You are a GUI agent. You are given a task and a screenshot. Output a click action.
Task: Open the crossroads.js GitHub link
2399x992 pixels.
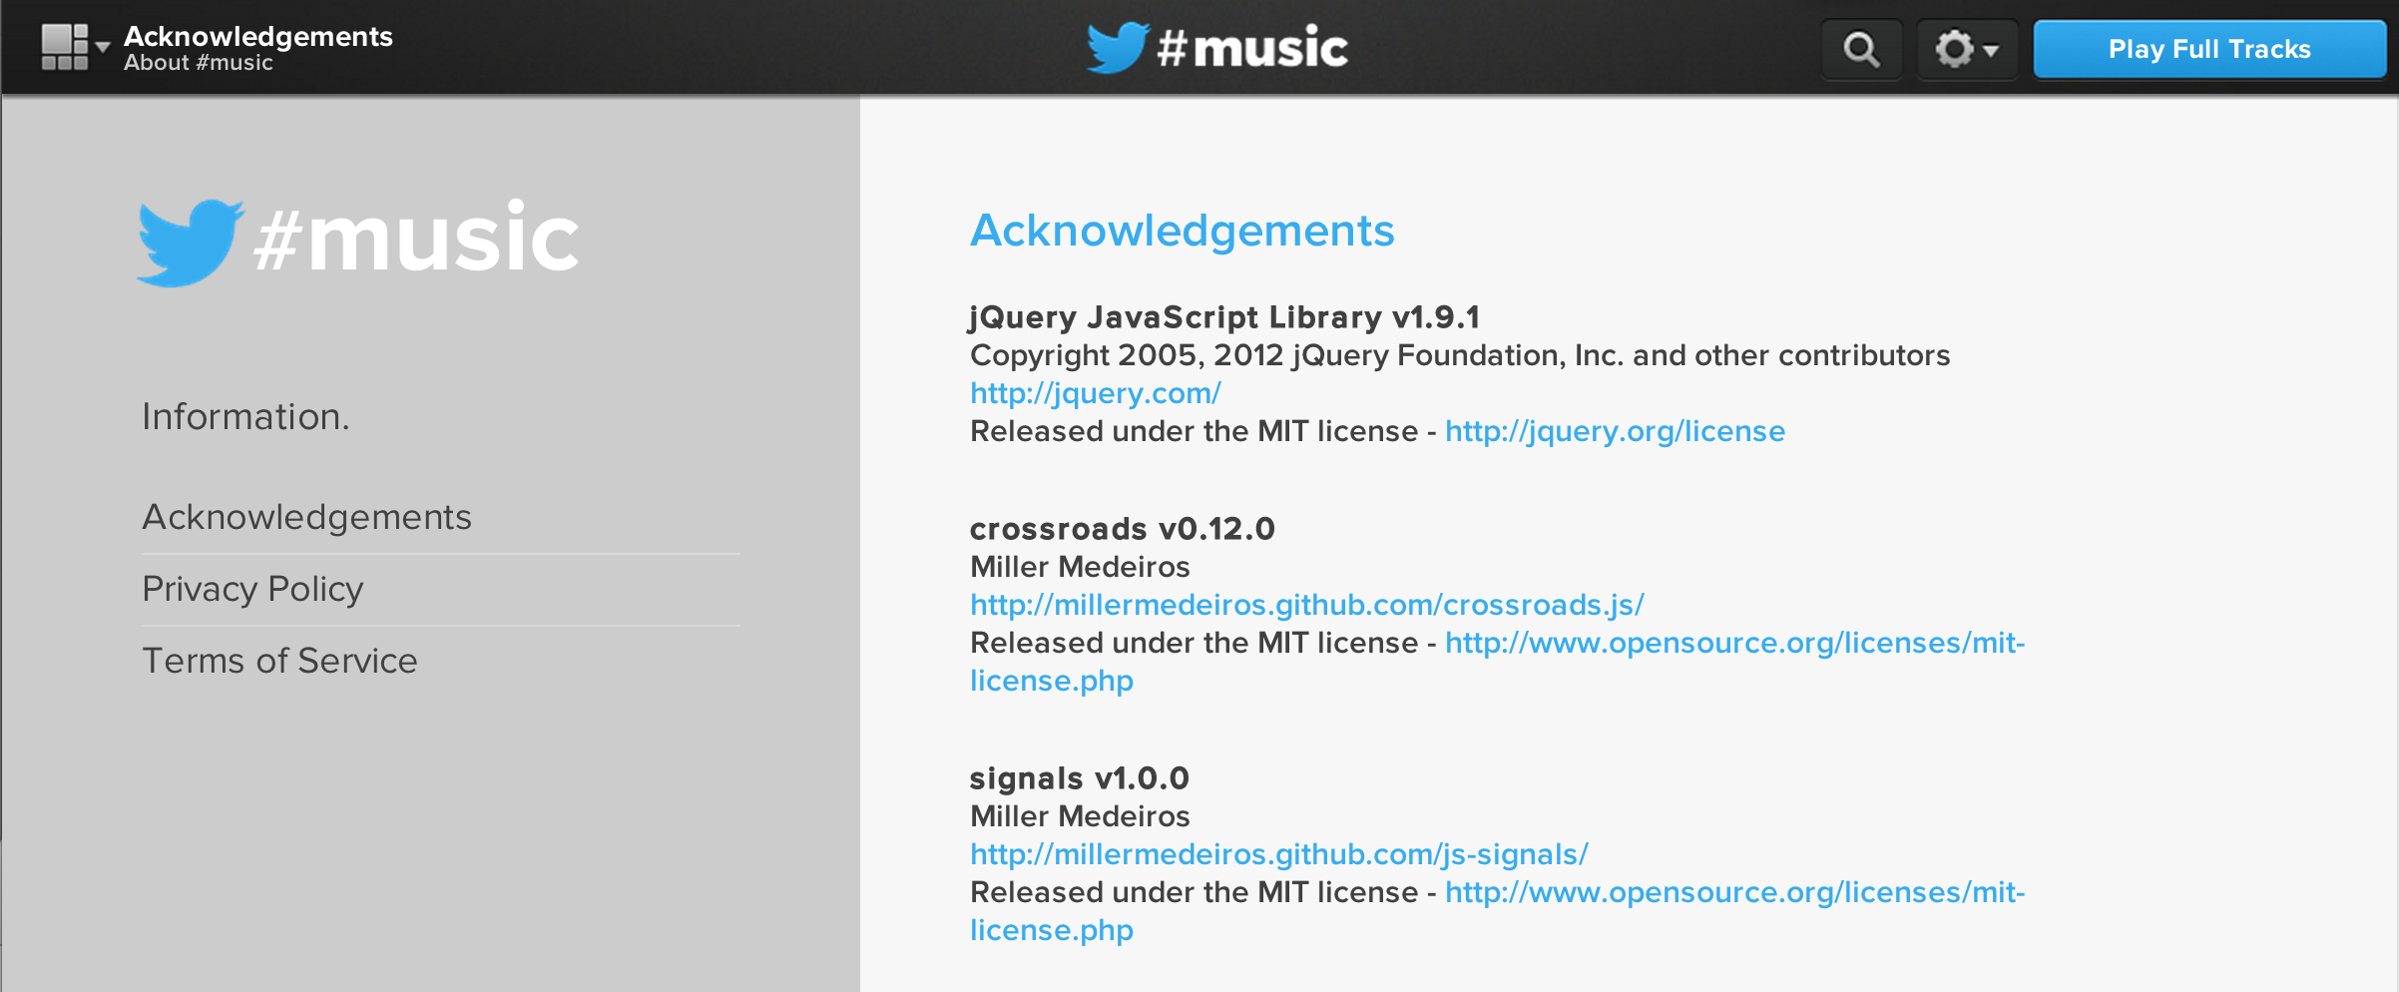(x=1306, y=605)
